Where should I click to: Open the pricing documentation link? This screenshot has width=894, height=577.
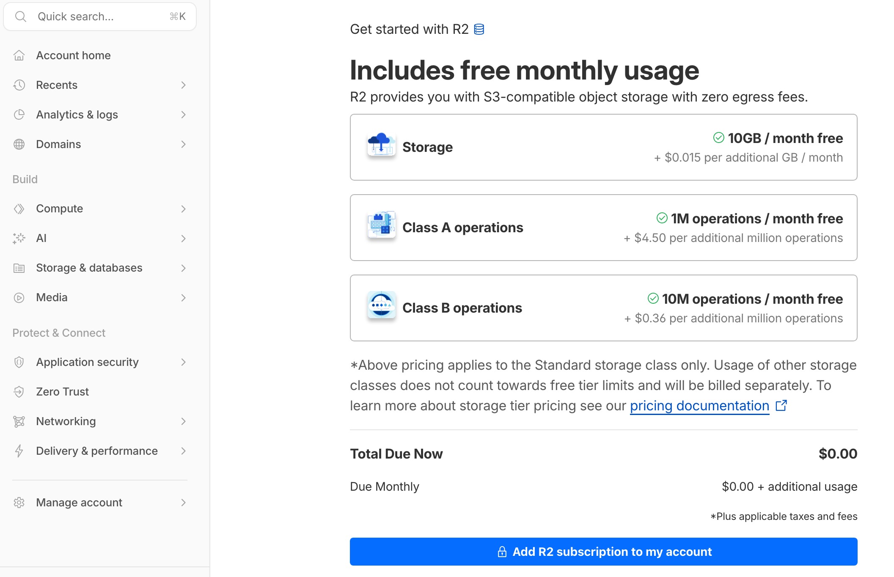click(699, 406)
